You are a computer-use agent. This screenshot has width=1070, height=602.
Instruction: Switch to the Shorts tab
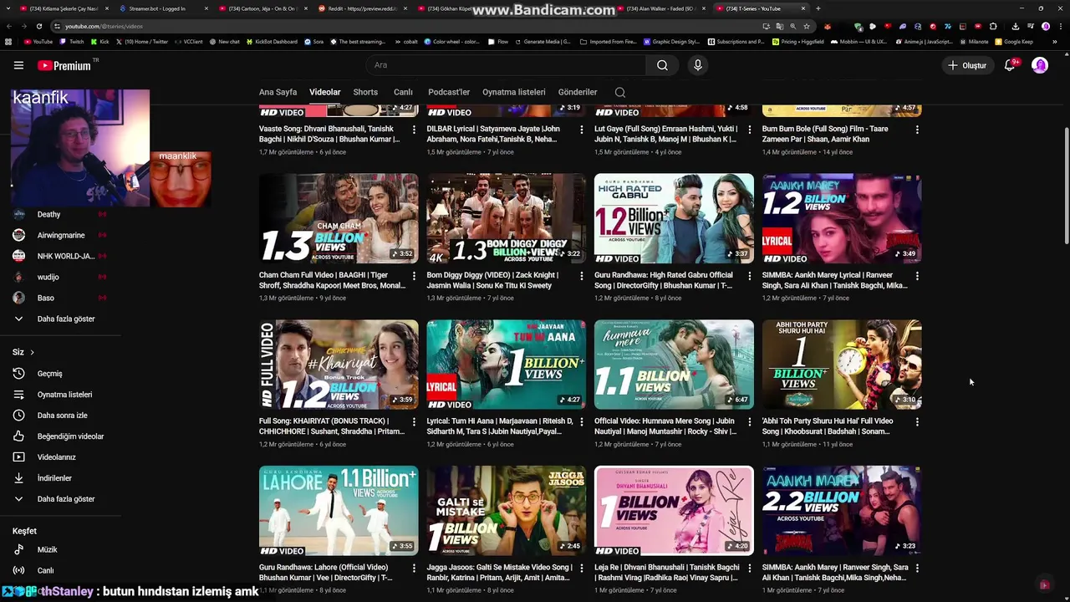tap(365, 92)
